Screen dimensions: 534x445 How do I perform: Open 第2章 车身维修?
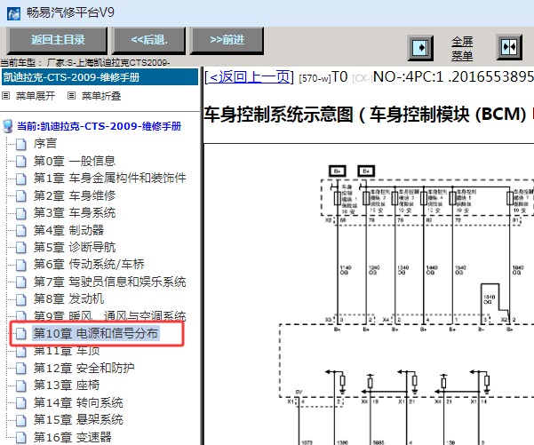[x=75, y=195]
